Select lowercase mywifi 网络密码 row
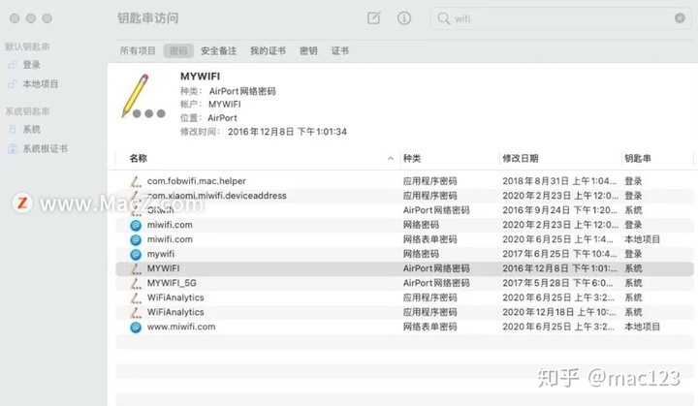The height and width of the screenshot is (406, 698). point(404,254)
